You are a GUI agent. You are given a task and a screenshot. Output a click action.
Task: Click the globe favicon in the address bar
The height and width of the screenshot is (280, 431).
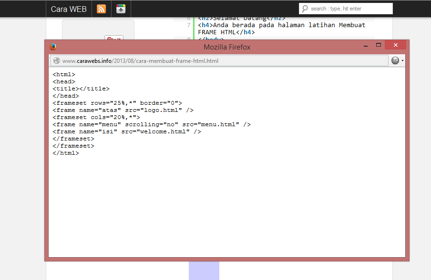coord(57,60)
